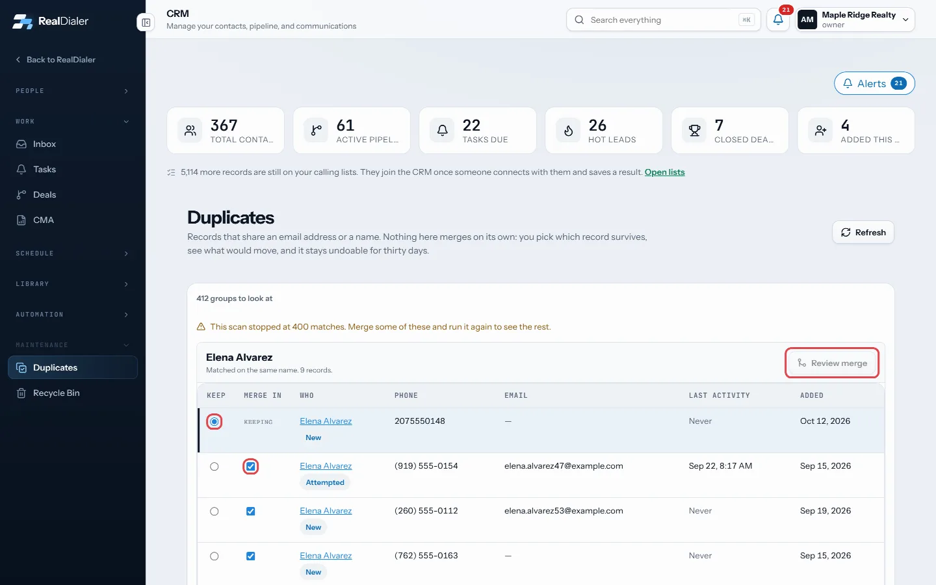This screenshot has height=585, width=936.
Task: Click the AM avatar icon
Action: [x=807, y=19]
